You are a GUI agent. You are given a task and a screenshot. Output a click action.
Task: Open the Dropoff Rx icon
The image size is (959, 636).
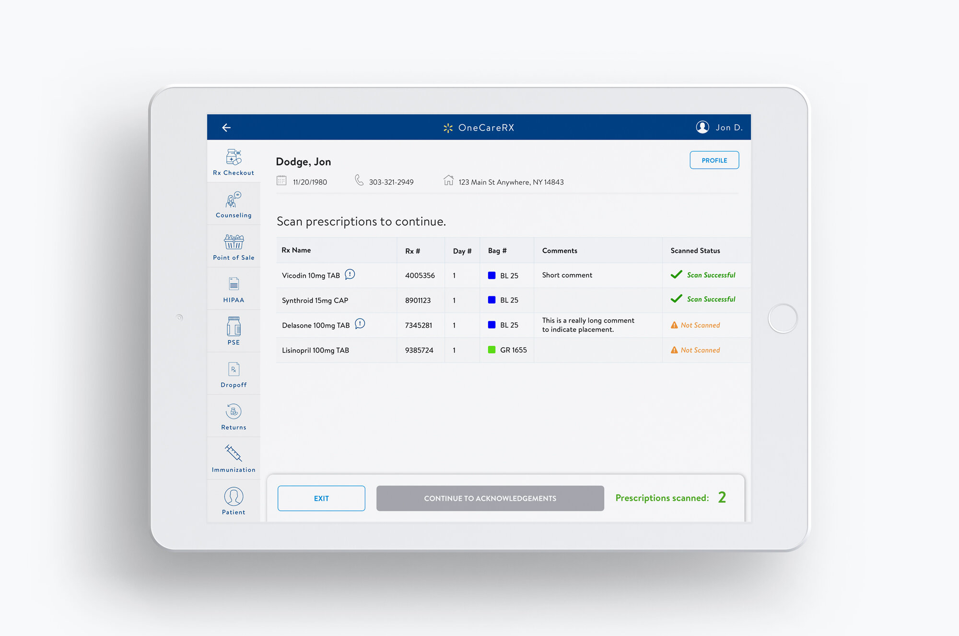234,369
